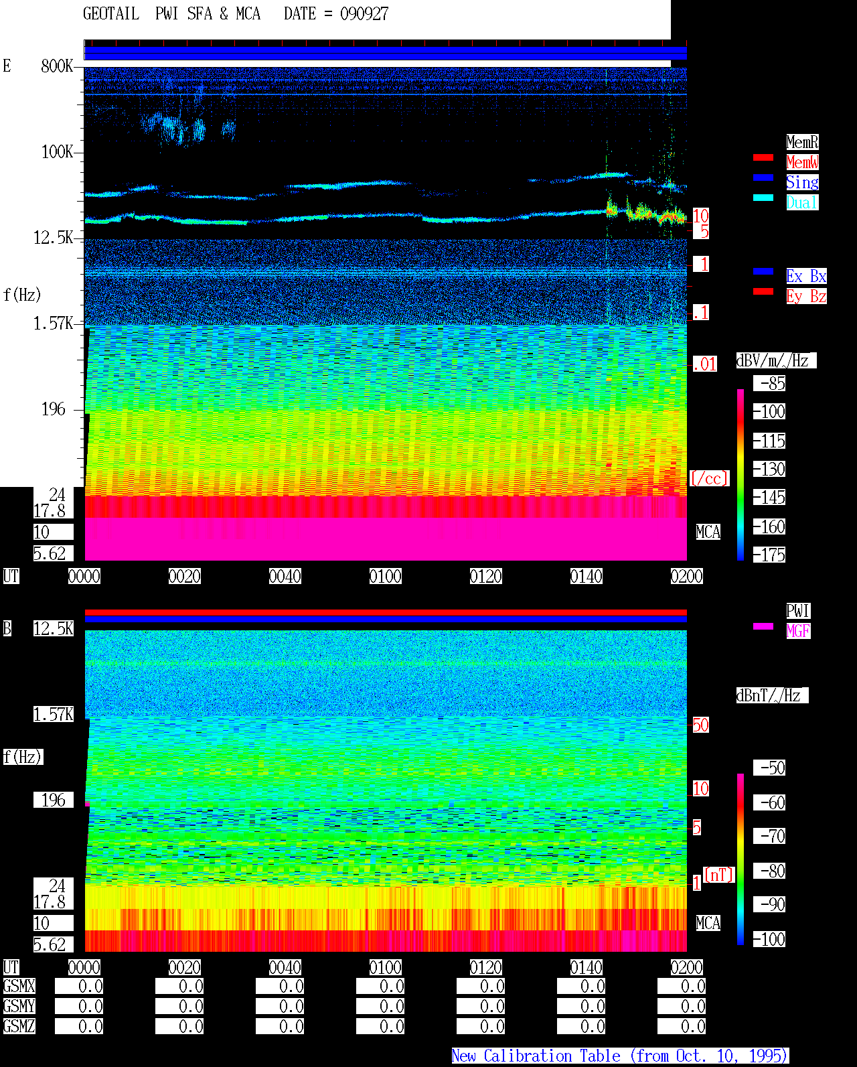The height and width of the screenshot is (1067, 857).
Task: Click the 800K frequency axis label
Action: (x=57, y=66)
